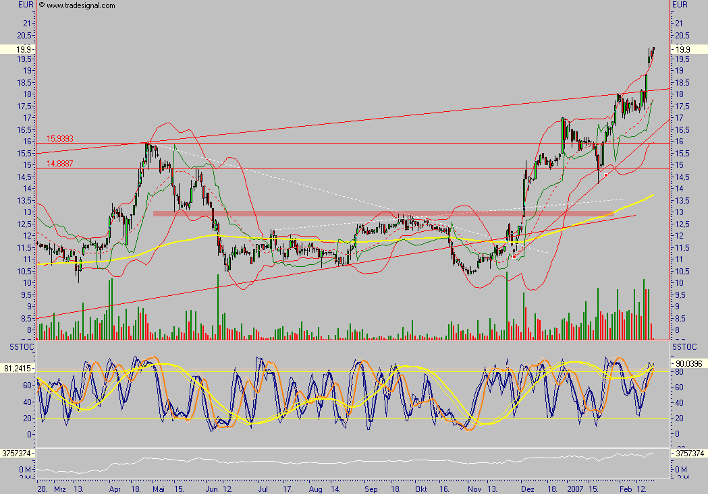Click the red square marker near Dez low
Screen dimensions: 708x494
coord(514,257)
